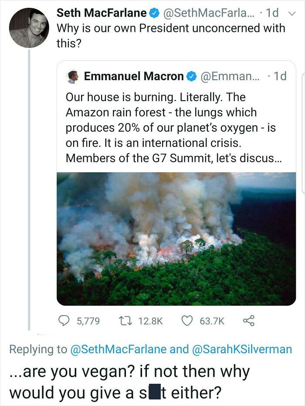305x406 pixels.
Task: Click the reply speech bubble icon
Action: coord(64,321)
